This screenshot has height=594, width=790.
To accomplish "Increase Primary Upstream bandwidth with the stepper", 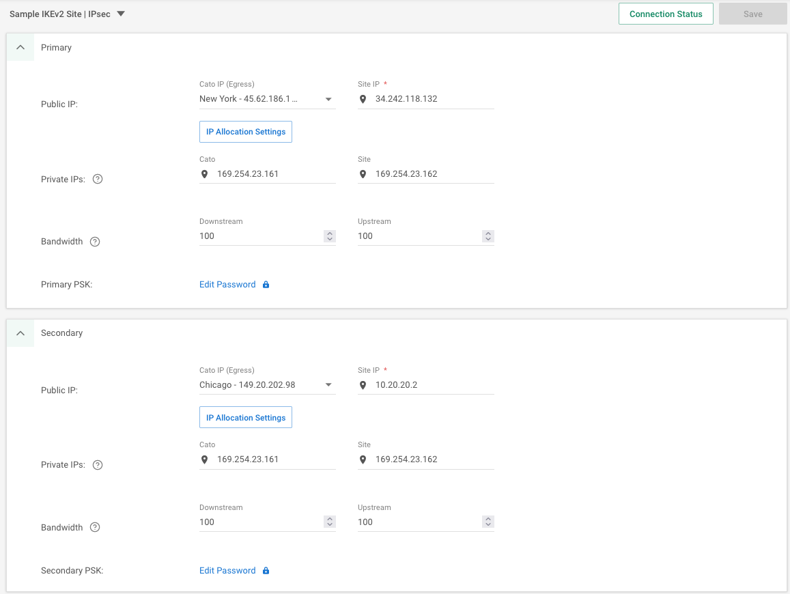I will pos(488,233).
